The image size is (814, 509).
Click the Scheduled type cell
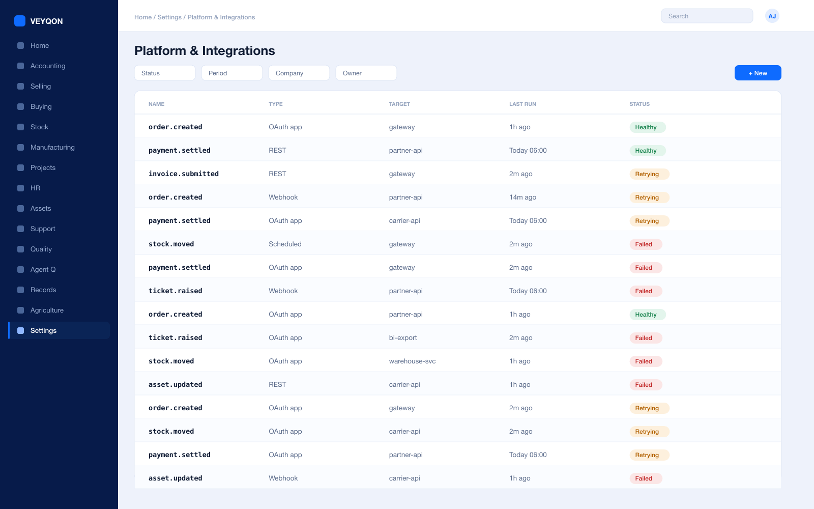285,244
